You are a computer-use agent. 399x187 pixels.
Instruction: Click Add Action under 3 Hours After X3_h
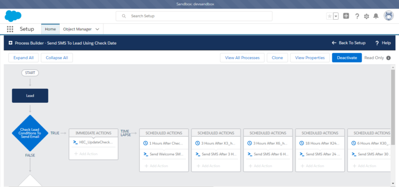pyautogui.click(x=208, y=166)
